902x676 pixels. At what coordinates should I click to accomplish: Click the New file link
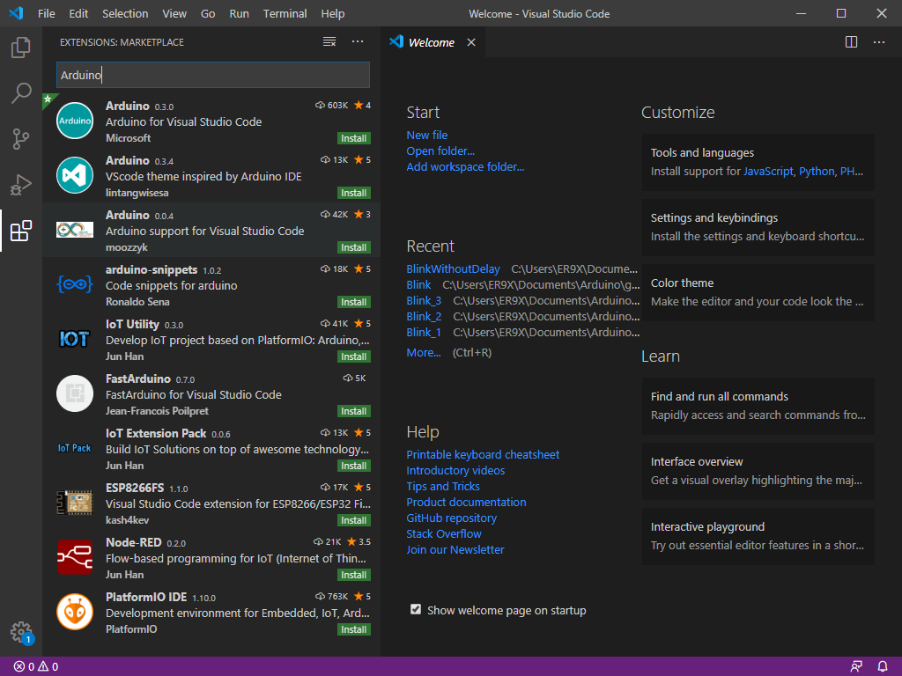pyautogui.click(x=427, y=135)
